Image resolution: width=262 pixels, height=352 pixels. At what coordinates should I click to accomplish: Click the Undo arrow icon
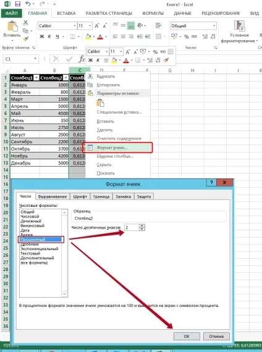(28, 4)
